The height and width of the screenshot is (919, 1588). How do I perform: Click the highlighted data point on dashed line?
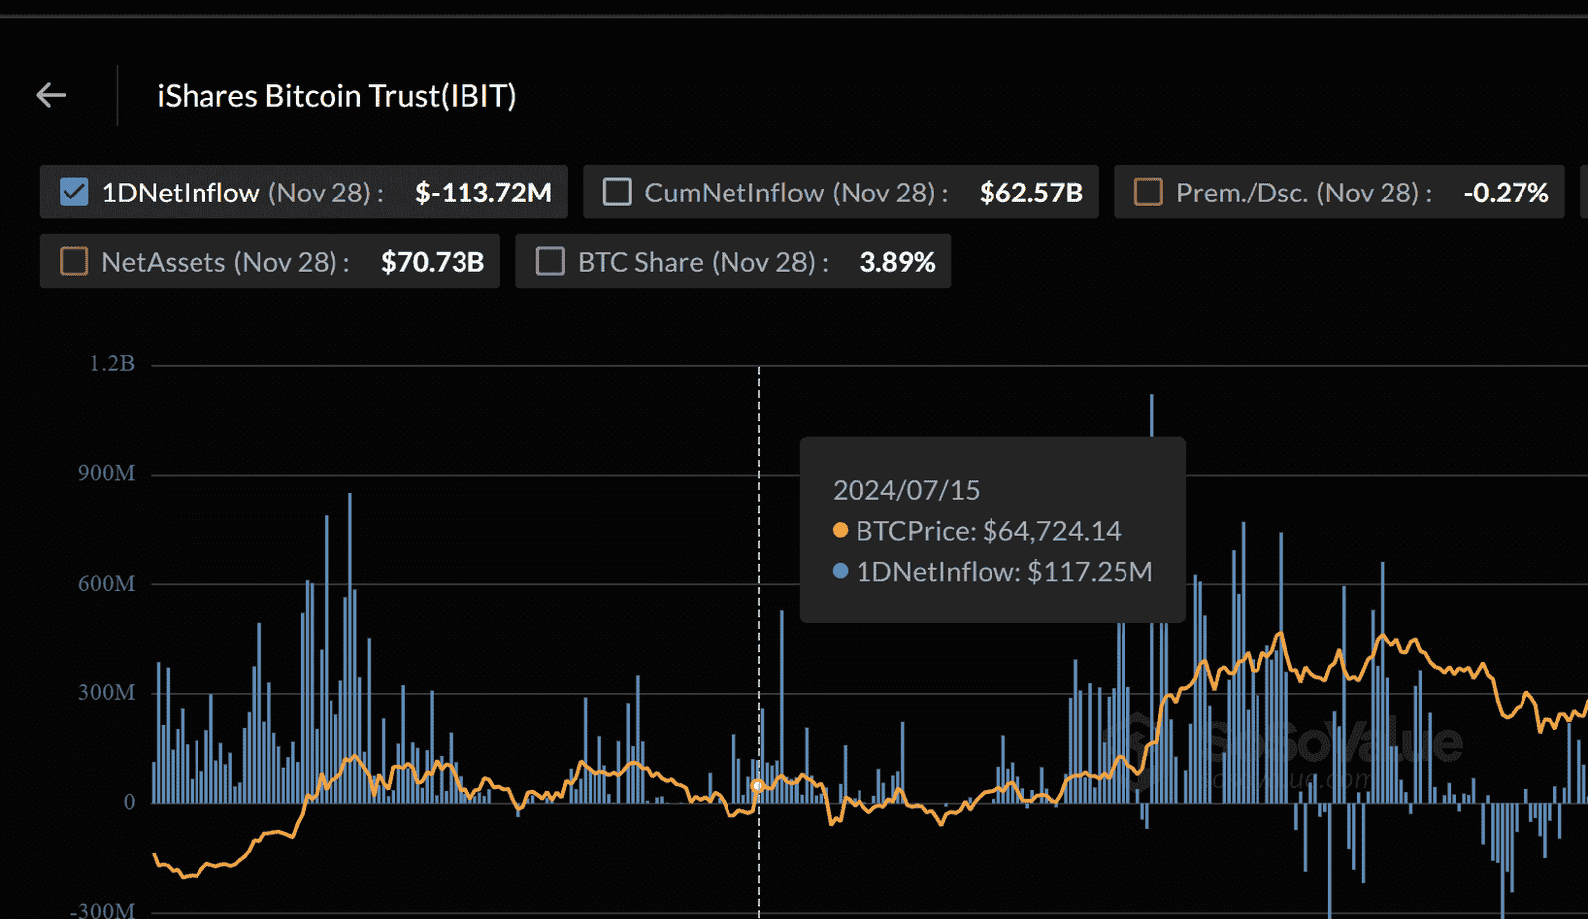click(758, 786)
